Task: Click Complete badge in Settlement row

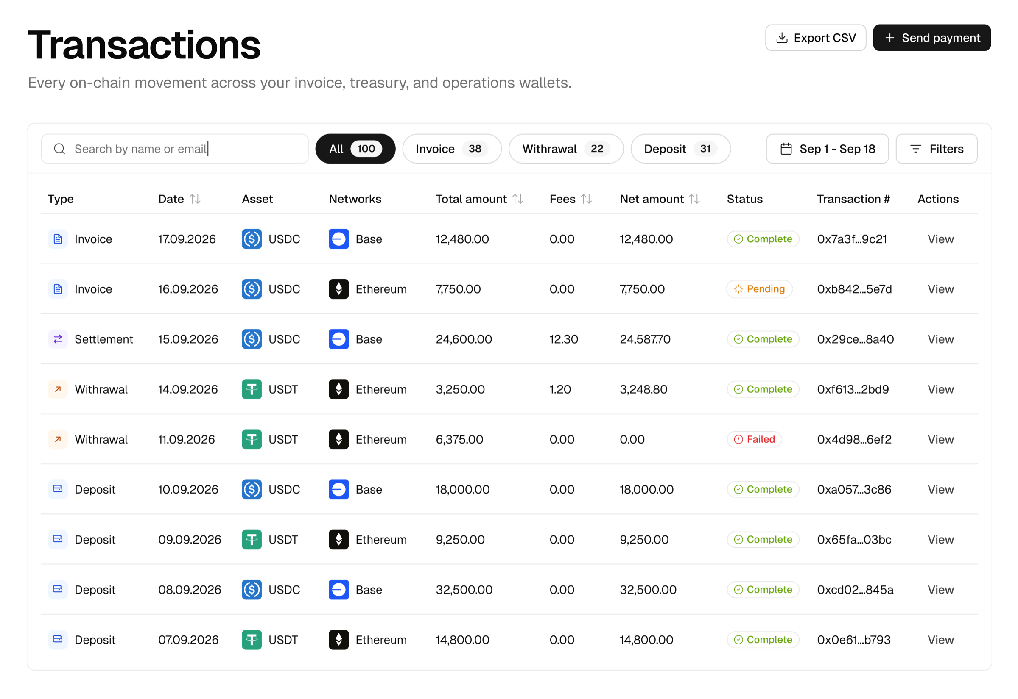Action: (763, 339)
